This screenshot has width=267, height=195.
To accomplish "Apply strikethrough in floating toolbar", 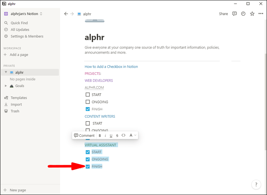I will point(117,135).
